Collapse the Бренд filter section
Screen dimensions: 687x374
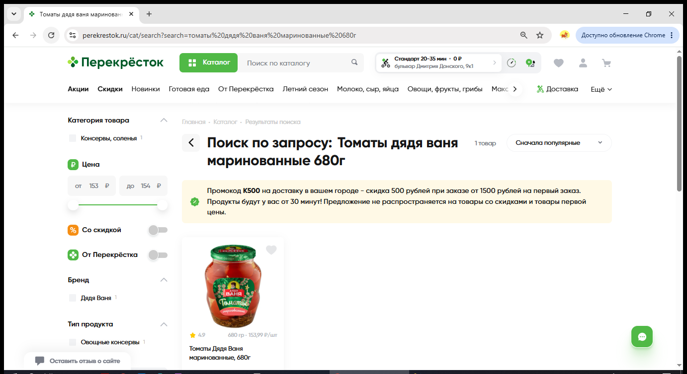(164, 280)
